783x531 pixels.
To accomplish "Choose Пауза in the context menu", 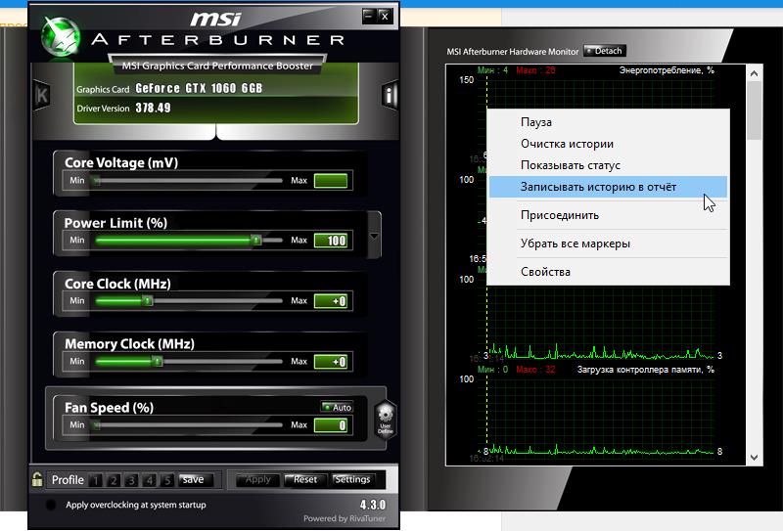I will tap(608, 122).
